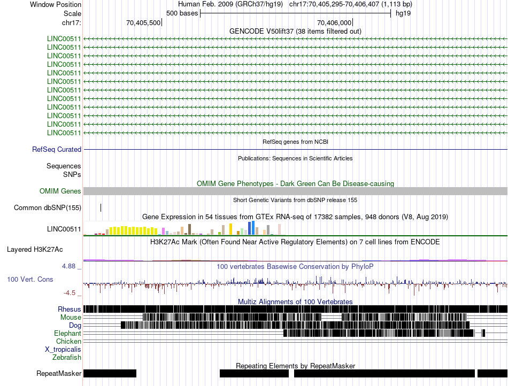Open the GENCODE V50lift37 track title
The width and height of the screenshot is (508, 386).
pos(295,31)
